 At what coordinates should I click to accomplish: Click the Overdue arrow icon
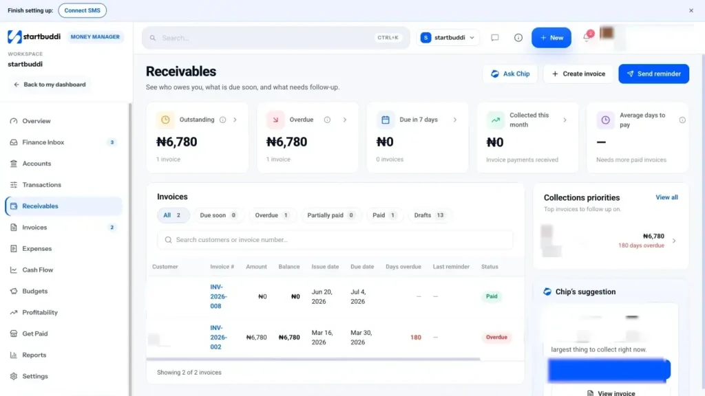tap(275, 120)
